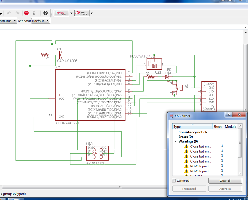Click the Module column header

(x=230, y=127)
